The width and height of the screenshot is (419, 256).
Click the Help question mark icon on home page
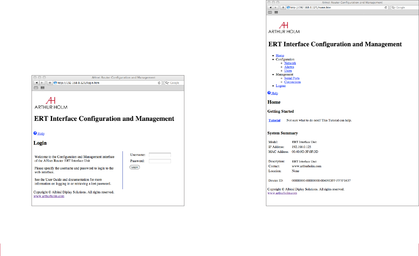coord(269,93)
